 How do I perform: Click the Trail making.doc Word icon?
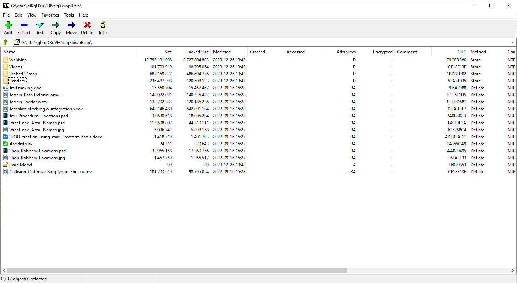(x=6, y=88)
